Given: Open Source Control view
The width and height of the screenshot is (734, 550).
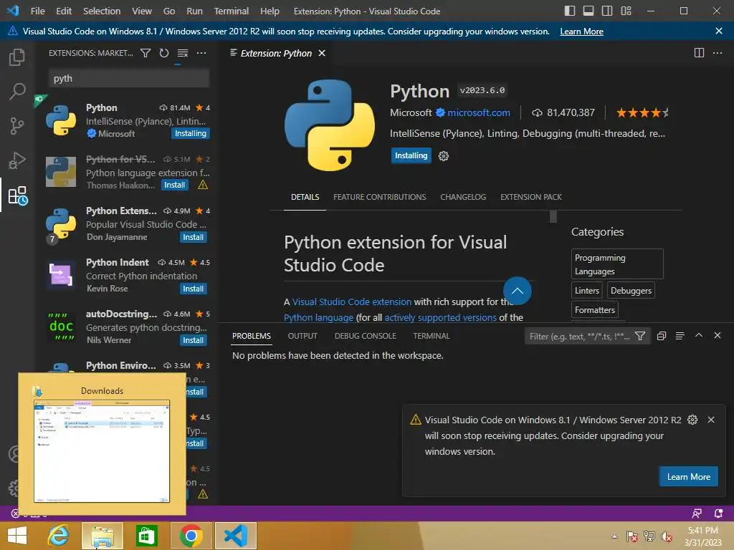Looking at the screenshot, I should tap(17, 125).
